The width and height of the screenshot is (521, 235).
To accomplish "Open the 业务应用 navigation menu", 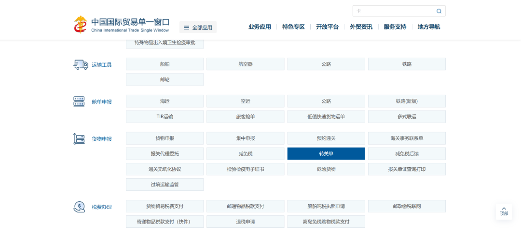I will [260, 27].
